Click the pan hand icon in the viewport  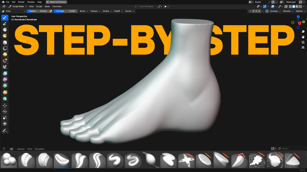303,37
